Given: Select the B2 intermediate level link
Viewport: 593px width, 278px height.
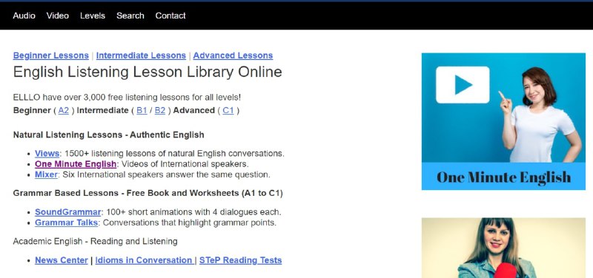Looking at the screenshot, I should pyautogui.click(x=160, y=110).
